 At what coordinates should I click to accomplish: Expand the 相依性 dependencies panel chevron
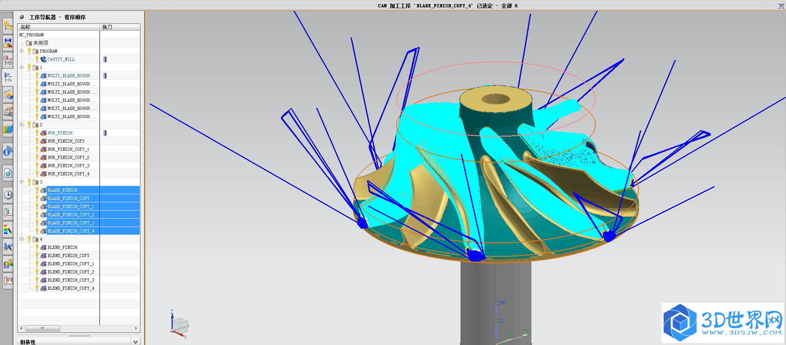pyautogui.click(x=136, y=342)
